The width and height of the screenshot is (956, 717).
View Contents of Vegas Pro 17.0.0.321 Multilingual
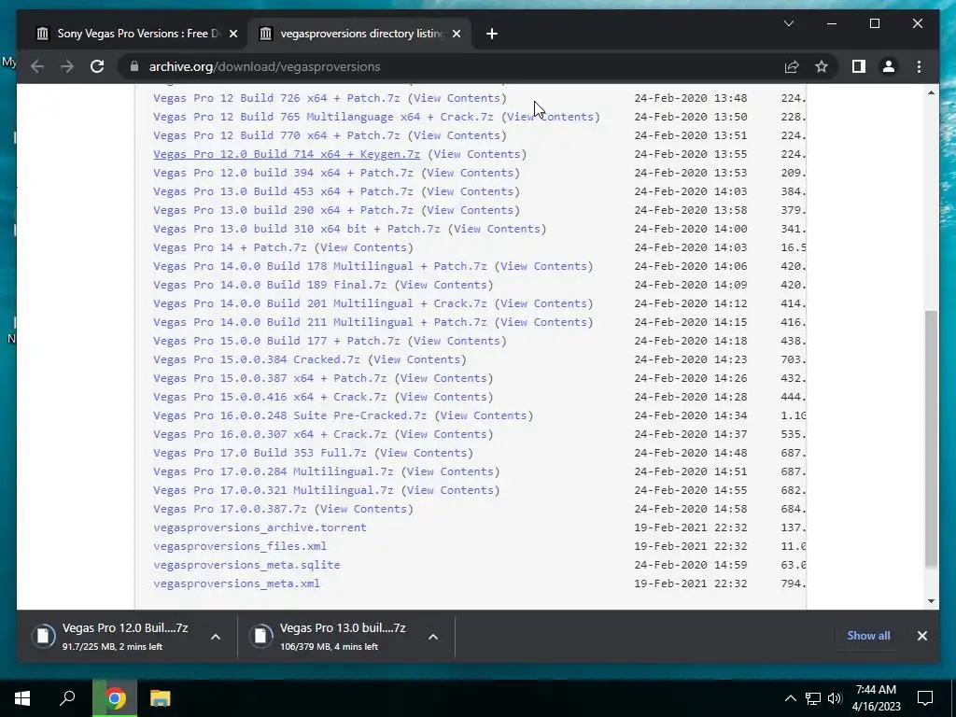pos(450,490)
